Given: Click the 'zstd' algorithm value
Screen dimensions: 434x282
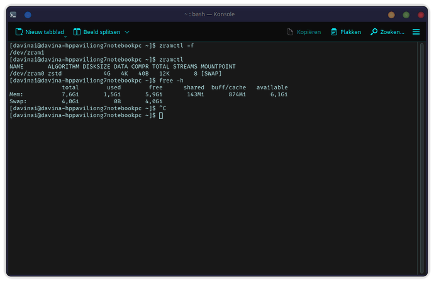Looking at the screenshot, I should click(x=55, y=74).
